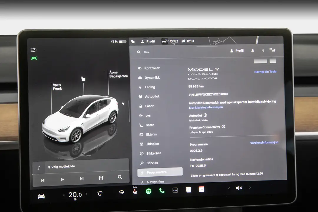Toggle the auto high beam icon
This screenshot has height=212, width=318.
click(x=34, y=50)
